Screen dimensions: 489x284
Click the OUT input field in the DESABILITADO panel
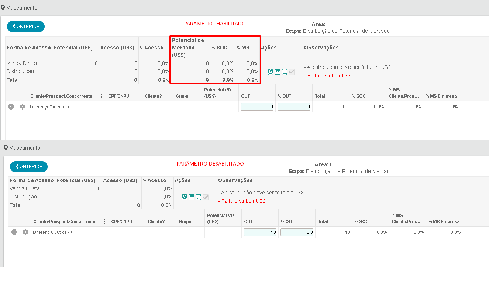tap(260, 232)
